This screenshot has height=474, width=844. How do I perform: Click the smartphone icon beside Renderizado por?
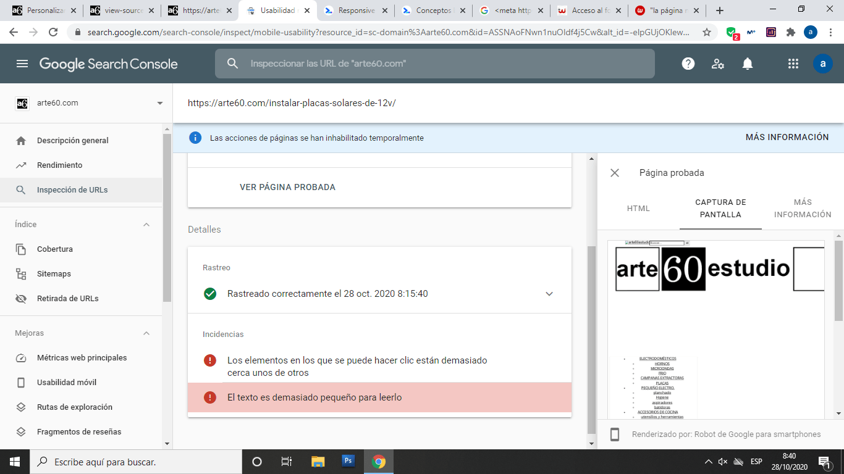615,434
